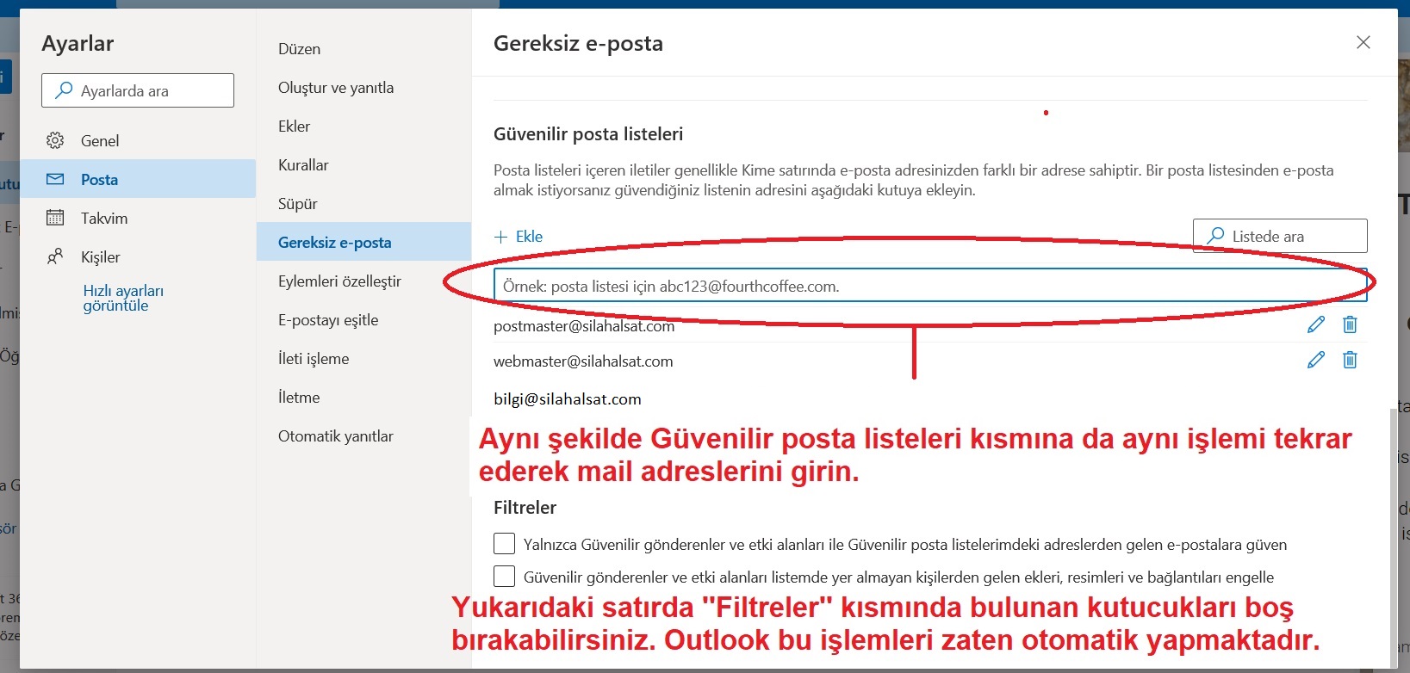Enable the 'Yalnızca Güvenilir gönderenler' filter checkbox

(504, 544)
